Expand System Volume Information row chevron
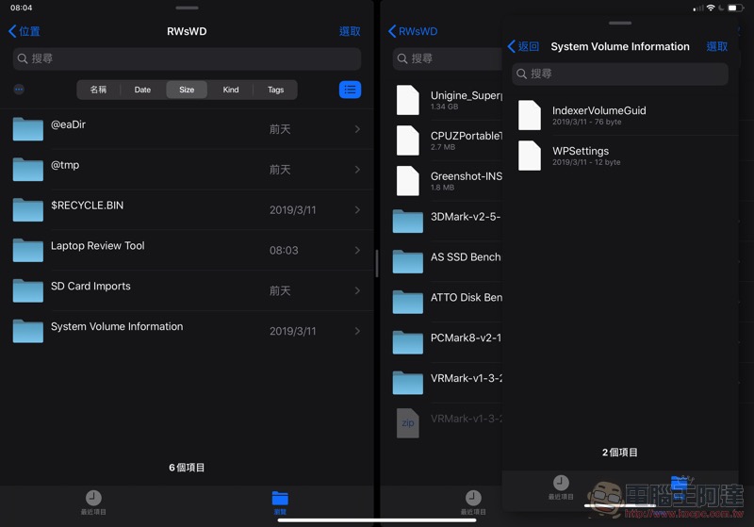 [x=357, y=331]
